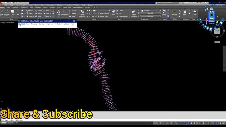The width and height of the screenshot is (226, 127).
Task: Switch to the Express Tools ribbon tab
Action: 67,7
